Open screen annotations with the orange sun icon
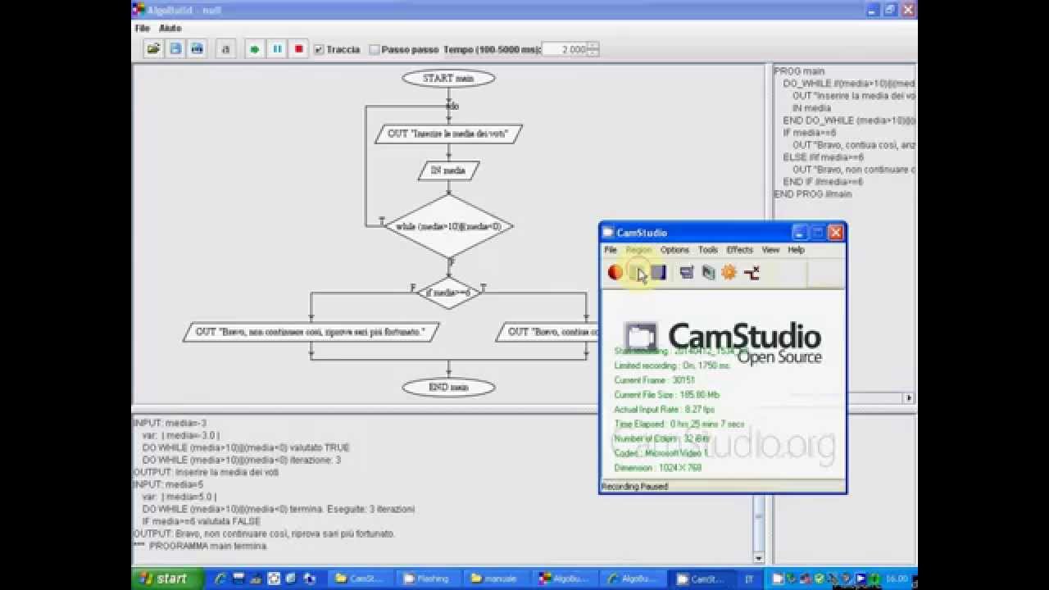Viewport: 1049px width, 590px height. click(729, 273)
